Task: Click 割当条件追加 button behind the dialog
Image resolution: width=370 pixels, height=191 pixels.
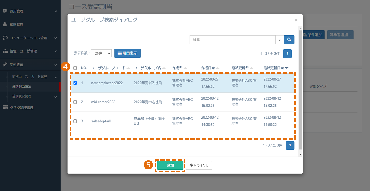Action: click(x=314, y=35)
